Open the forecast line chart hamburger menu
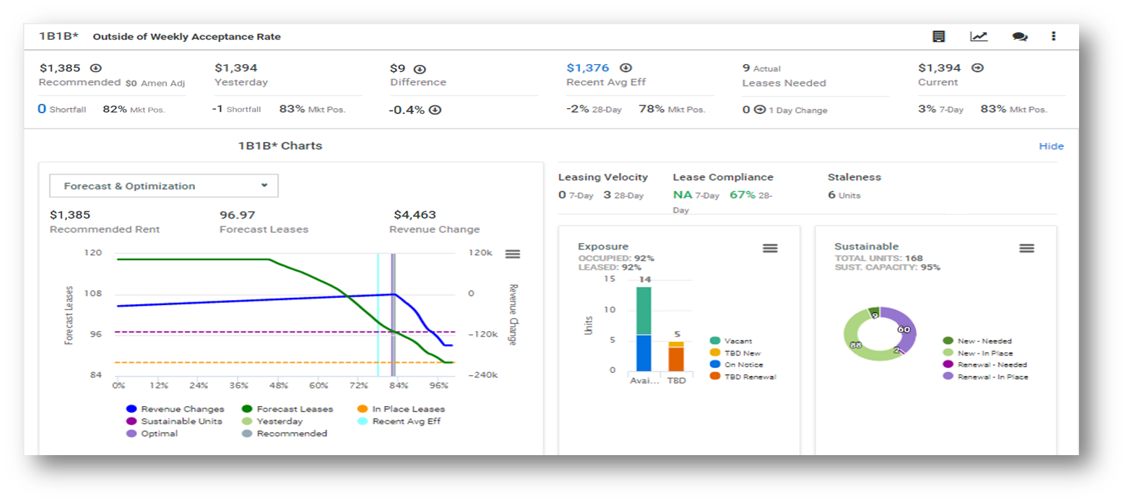Screen dimensions: 1126x502 click(x=512, y=254)
